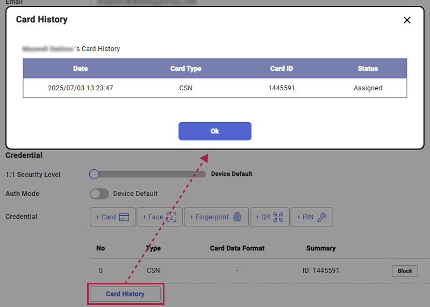430x307 pixels.
Task: Add a Fingerprint credential
Action: pos(216,217)
